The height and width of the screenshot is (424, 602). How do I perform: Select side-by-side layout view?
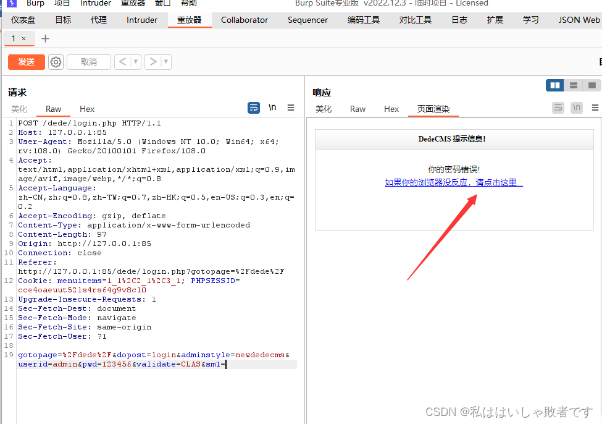click(x=555, y=85)
